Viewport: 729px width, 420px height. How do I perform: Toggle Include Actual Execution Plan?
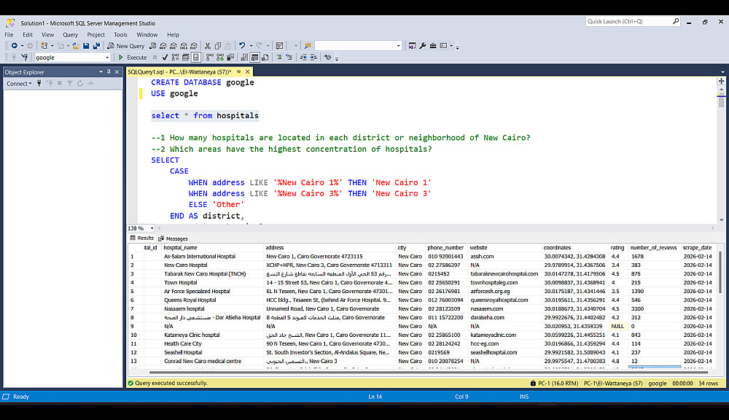pyautogui.click(x=208, y=57)
